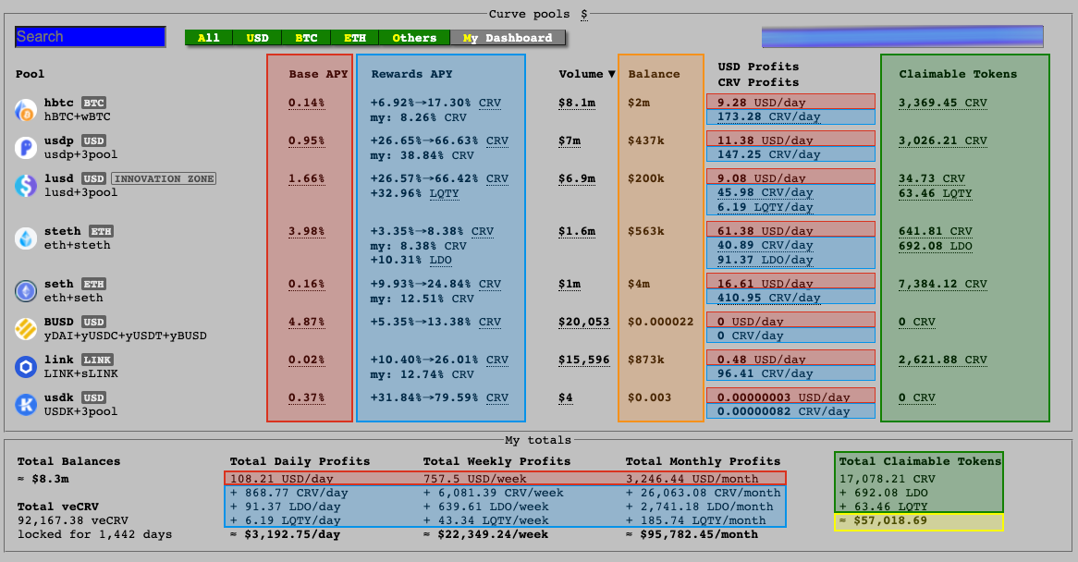Click the link pool Chainlink icon
The width and height of the screenshot is (1078, 562).
26,367
